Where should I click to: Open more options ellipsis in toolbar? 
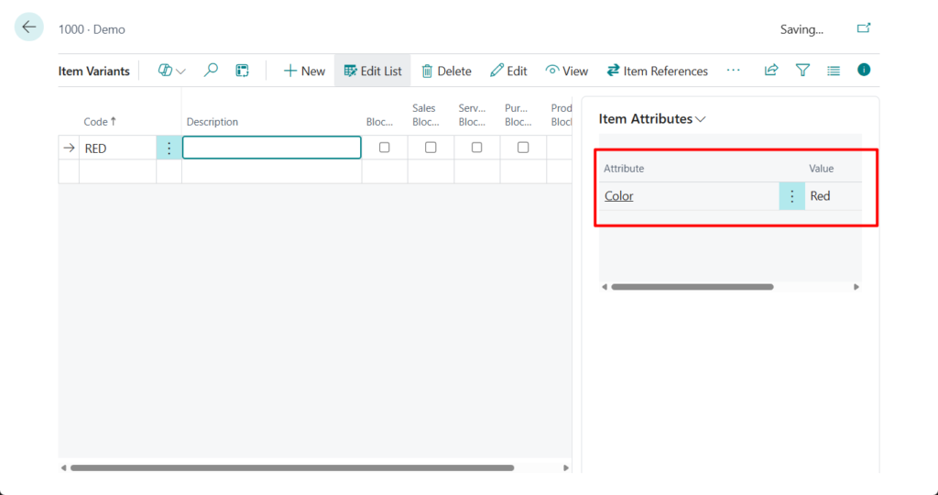coord(733,71)
